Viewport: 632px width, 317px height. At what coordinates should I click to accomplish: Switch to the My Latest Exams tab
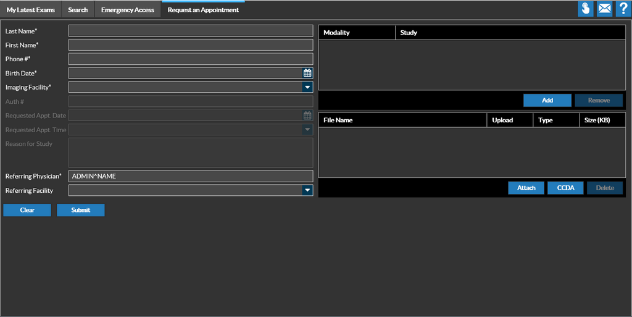pyautogui.click(x=31, y=10)
